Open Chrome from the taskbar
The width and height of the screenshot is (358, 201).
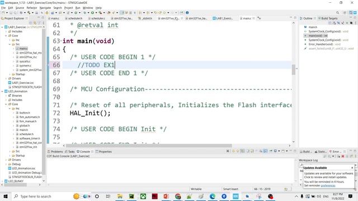178,196
